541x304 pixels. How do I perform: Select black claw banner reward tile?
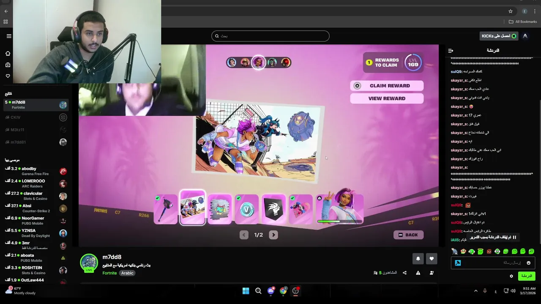(x=274, y=209)
